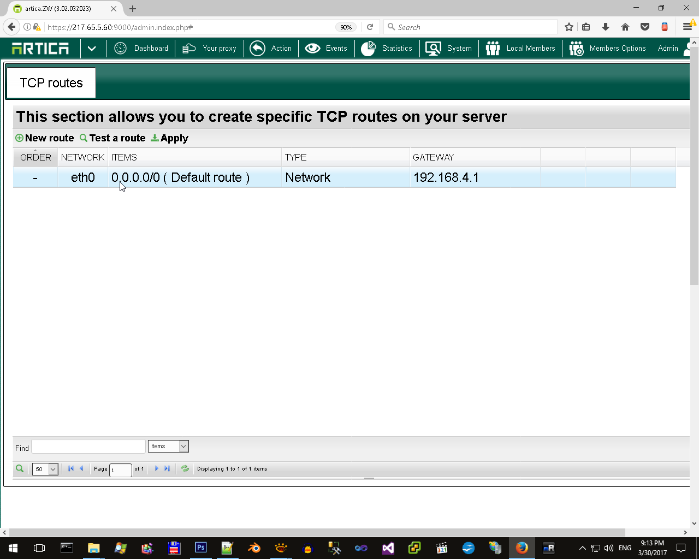Screen dimensions: 699x559
Task: Click gateway value 192.168.4.1
Action: pos(446,177)
